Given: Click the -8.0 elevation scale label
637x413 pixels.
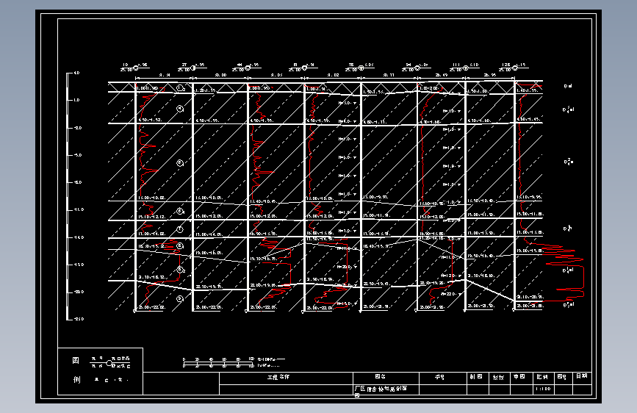Looking at the screenshot, I should click(x=77, y=182).
